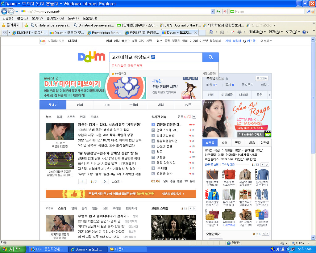The height and width of the screenshot is (253, 316).
Task: Open the 더보기 dropdown in the Daum top menu
Action: pos(266,41)
